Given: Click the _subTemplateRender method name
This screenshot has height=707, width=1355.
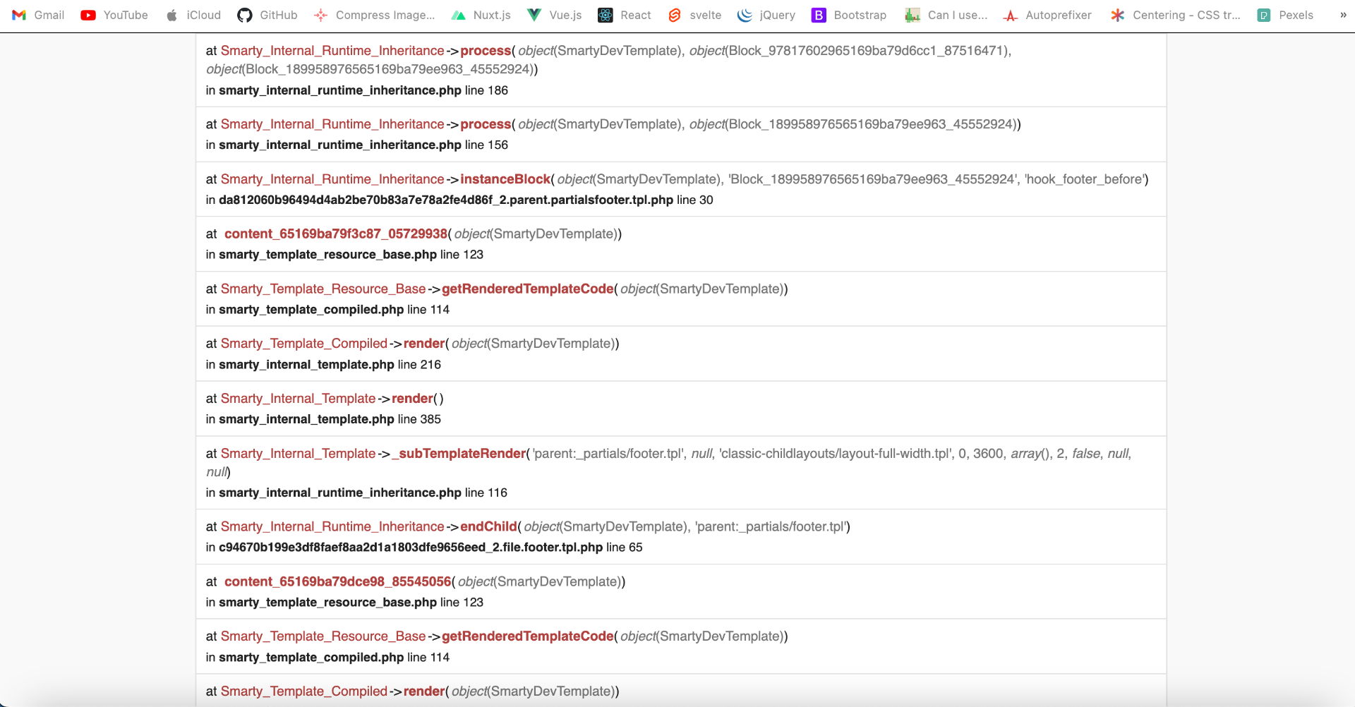Looking at the screenshot, I should 459,454.
